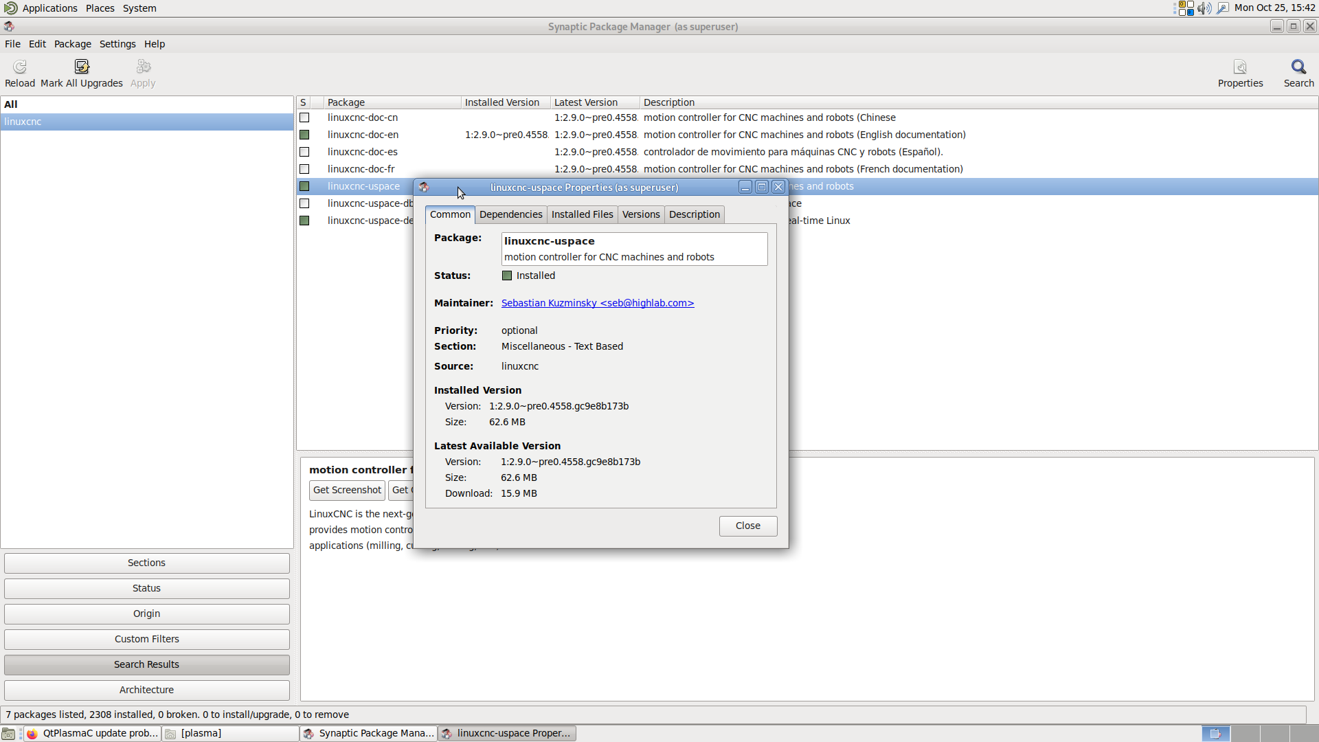Sort by the Installed Version column header
Screen dimensions: 1319x742
[506, 102]
